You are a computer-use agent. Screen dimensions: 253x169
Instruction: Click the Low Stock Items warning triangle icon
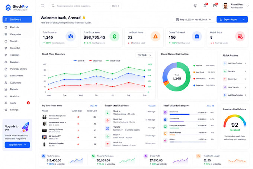coord(156,37)
